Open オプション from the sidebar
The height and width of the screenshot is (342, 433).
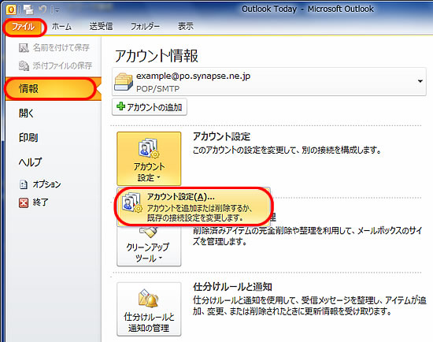coord(40,184)
